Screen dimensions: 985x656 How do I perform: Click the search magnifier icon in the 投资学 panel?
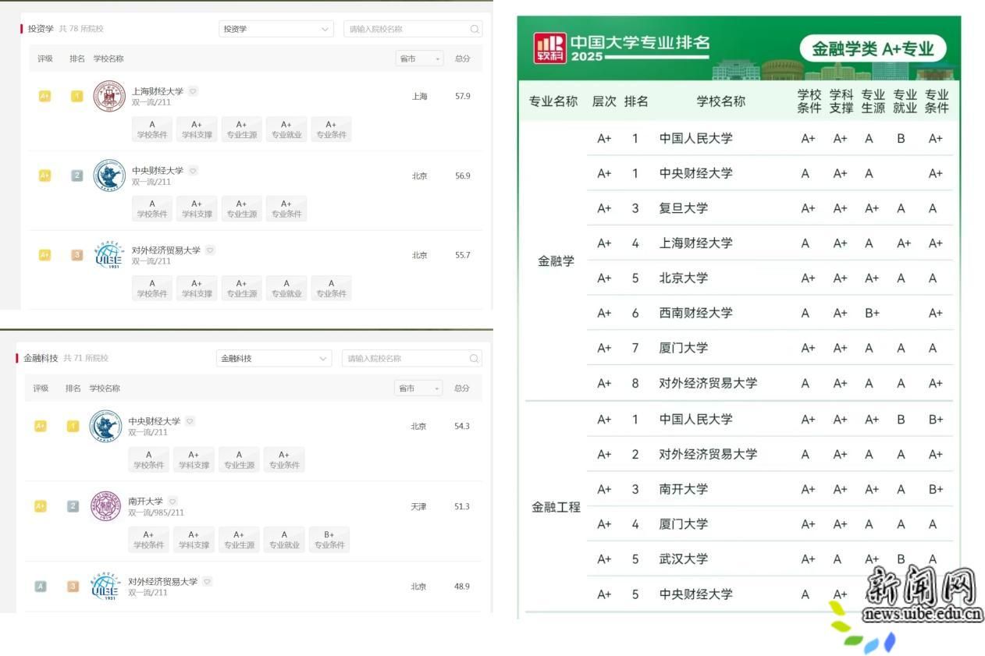[475, 29]
